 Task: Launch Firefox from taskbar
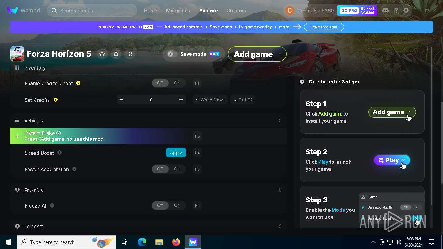pyautogui.click(x=176, y=242)
